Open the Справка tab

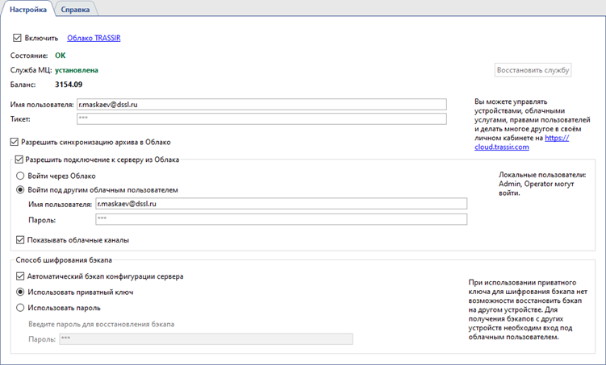point(76,10)
